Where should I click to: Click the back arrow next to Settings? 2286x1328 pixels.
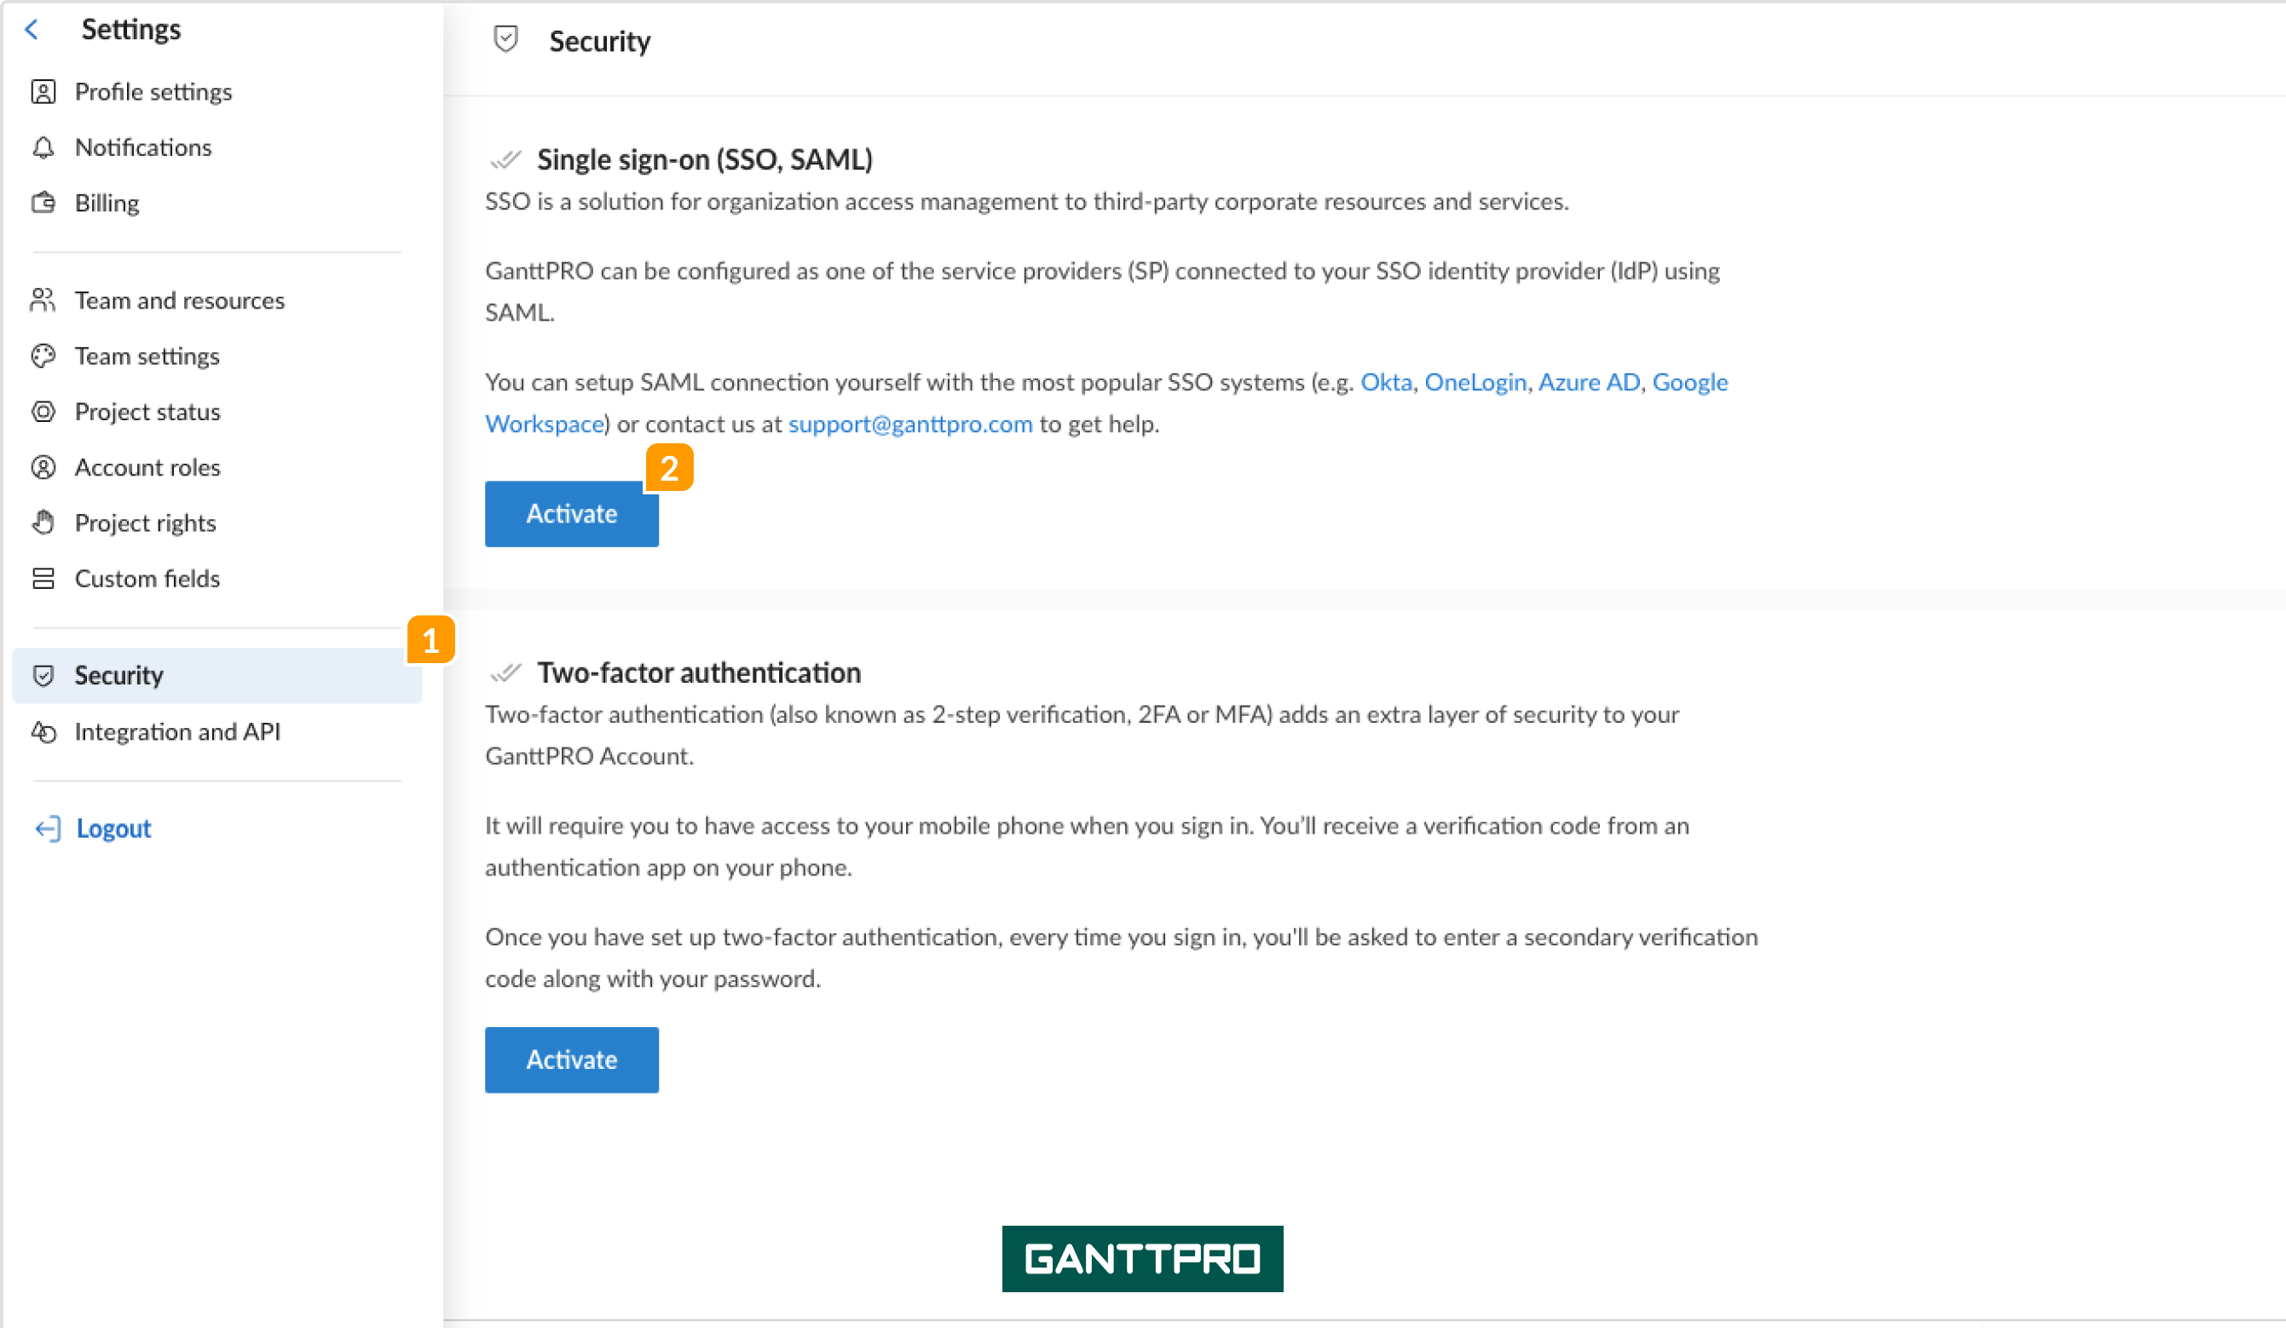(x=32, y=29)
